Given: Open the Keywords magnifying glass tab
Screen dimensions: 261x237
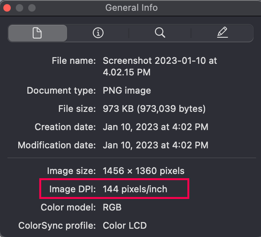Looking at the screenshot, I should pos(160,33).
